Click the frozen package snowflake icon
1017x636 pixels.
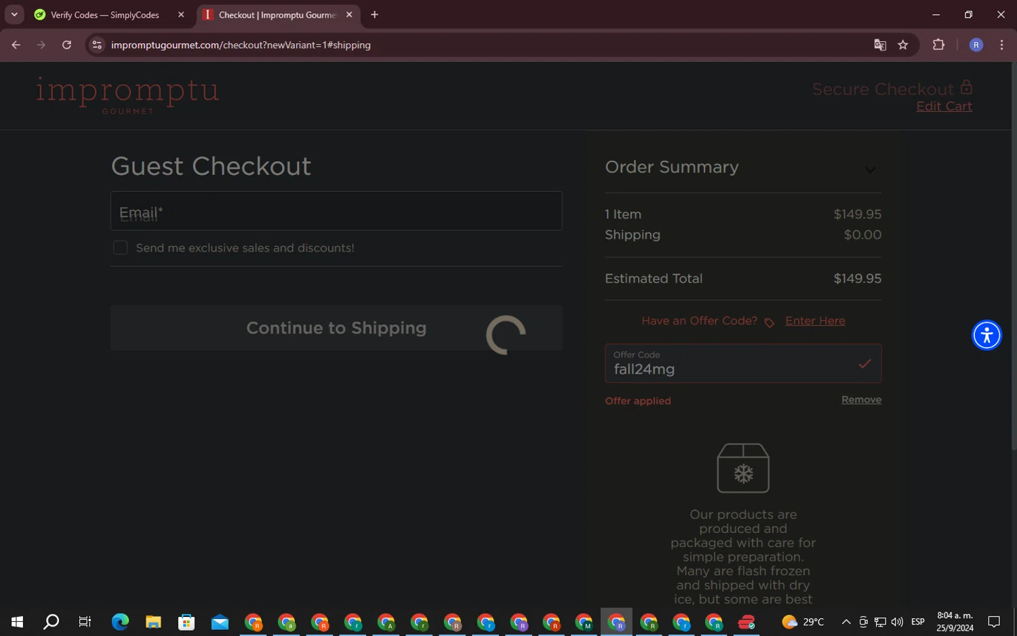tap(743, 468)
